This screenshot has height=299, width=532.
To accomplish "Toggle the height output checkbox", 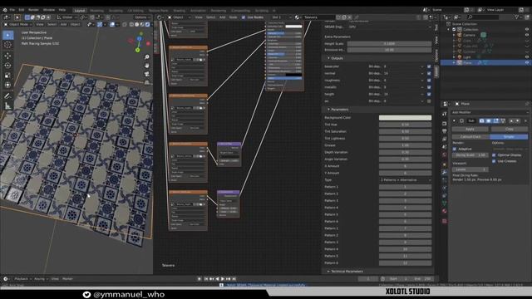I will [429, 94].
